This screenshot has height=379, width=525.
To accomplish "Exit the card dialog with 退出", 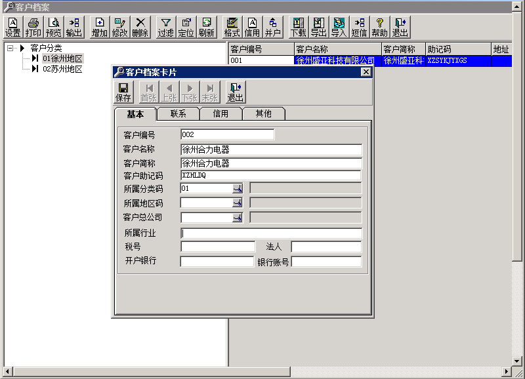I will pos(236,92).
